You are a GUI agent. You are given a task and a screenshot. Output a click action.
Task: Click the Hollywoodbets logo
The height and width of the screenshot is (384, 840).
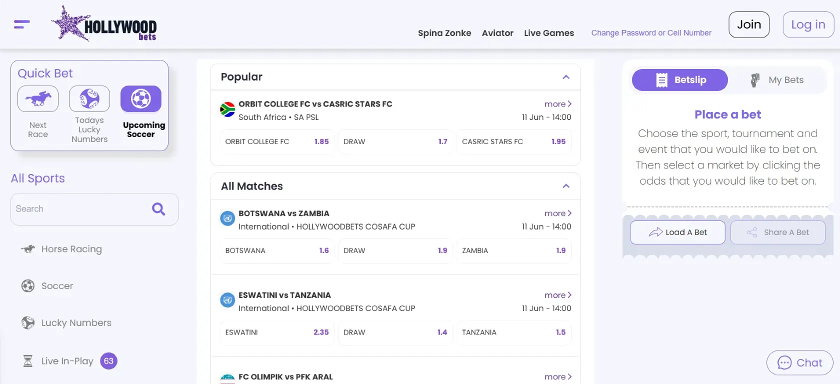104,24
